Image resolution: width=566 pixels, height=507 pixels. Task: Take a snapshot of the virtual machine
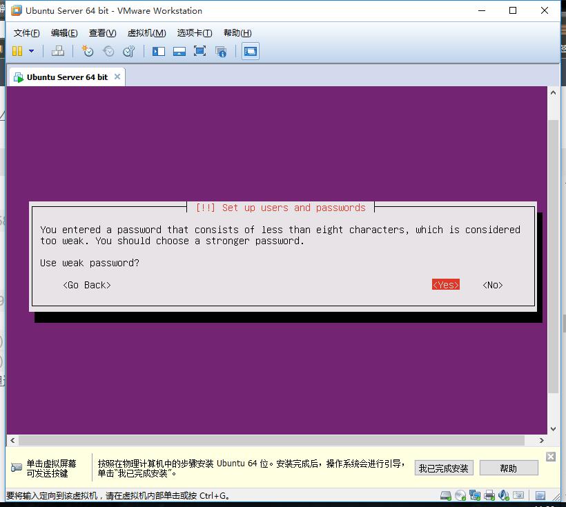tap(87, 51)
